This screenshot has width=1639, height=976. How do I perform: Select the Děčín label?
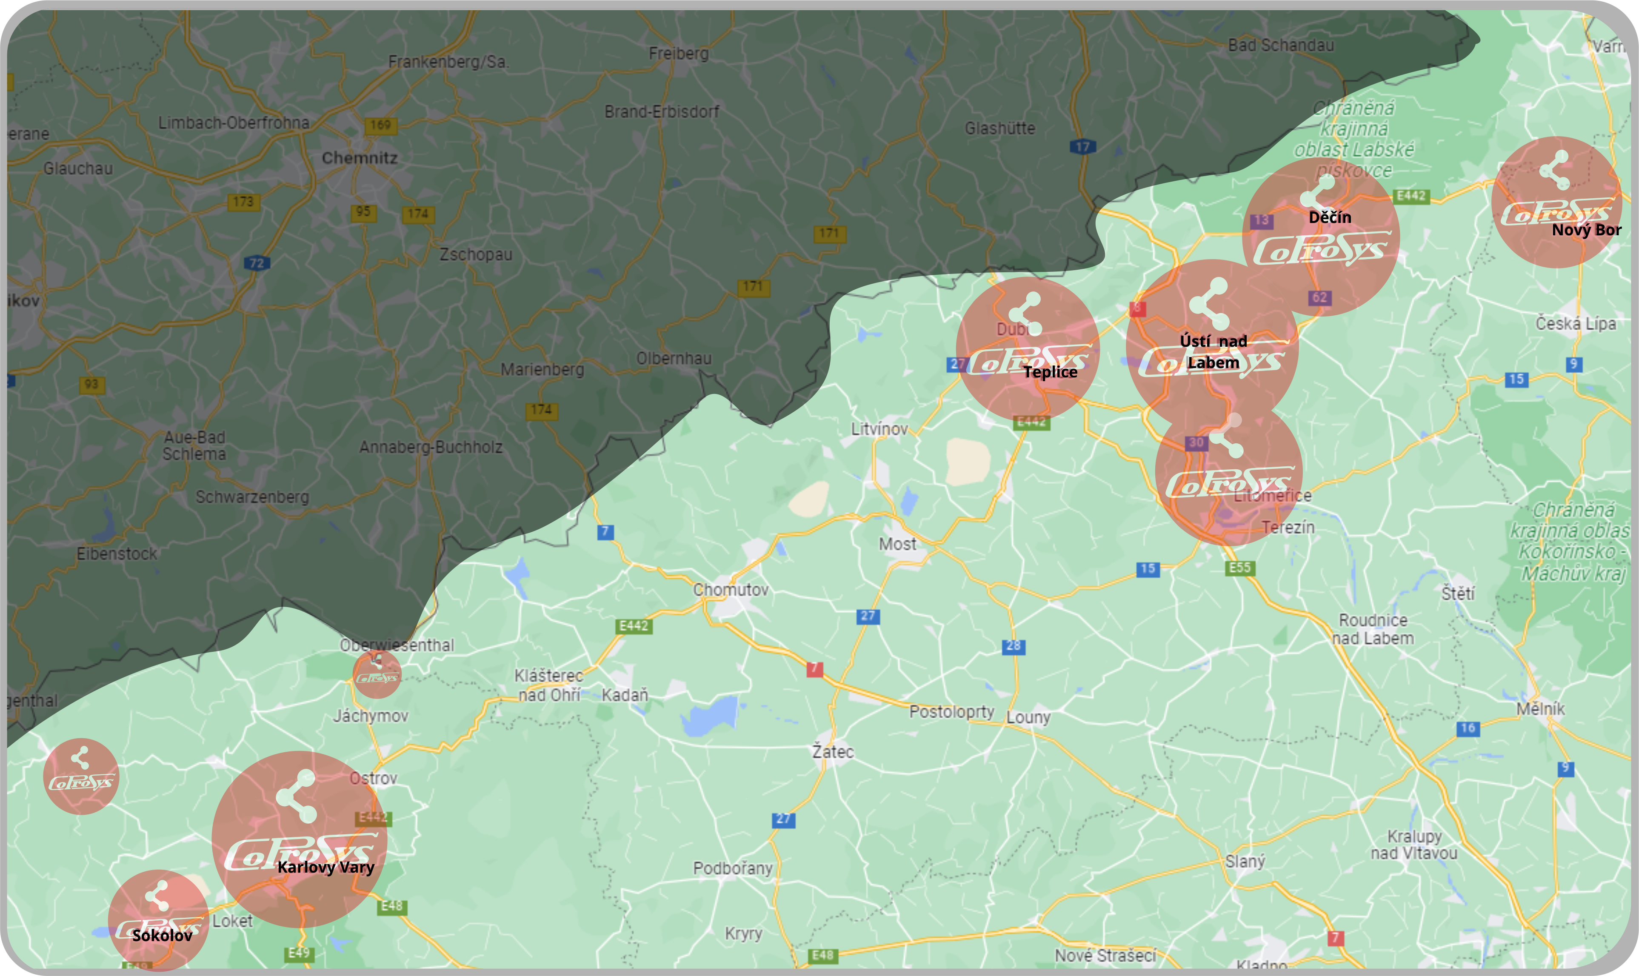1330,217
